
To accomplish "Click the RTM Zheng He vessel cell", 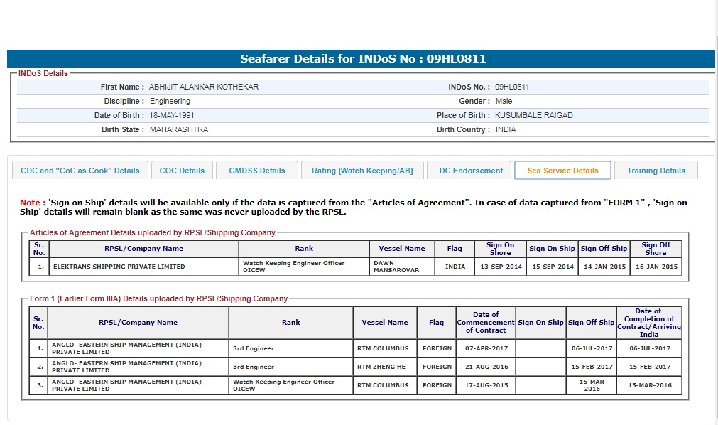I will pyautogui.click(x=384, y=367).
